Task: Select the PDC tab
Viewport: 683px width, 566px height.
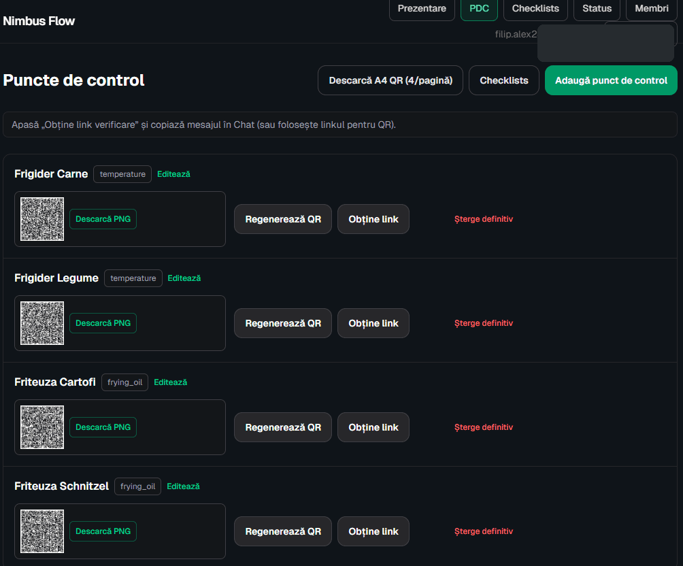Action: [x=479, y=9]
